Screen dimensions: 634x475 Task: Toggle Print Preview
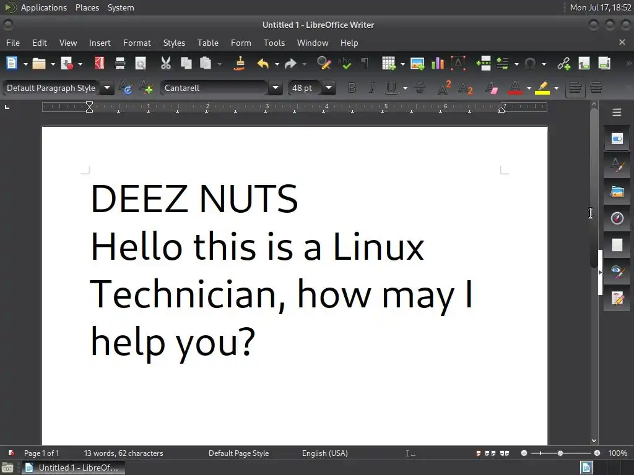(141, 64)
